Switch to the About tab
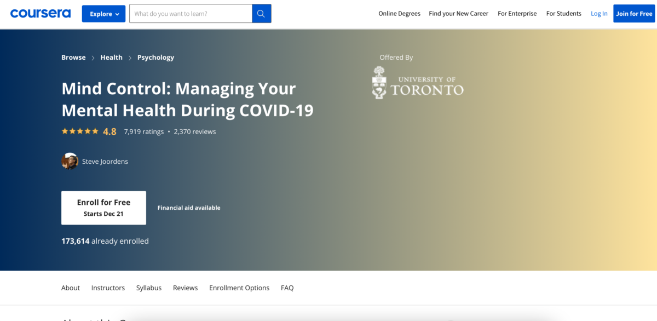657x321 pixels. pyautogui.click(x=71, y=288)
